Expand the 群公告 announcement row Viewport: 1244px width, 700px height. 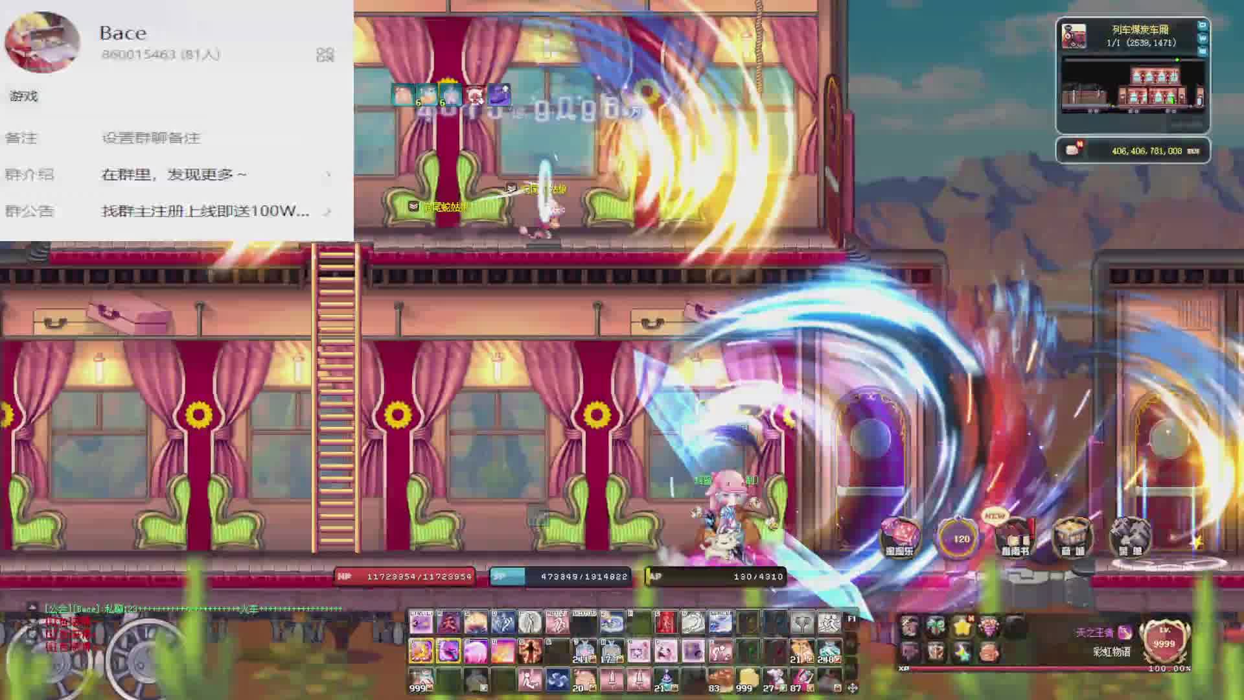[328, 211]
